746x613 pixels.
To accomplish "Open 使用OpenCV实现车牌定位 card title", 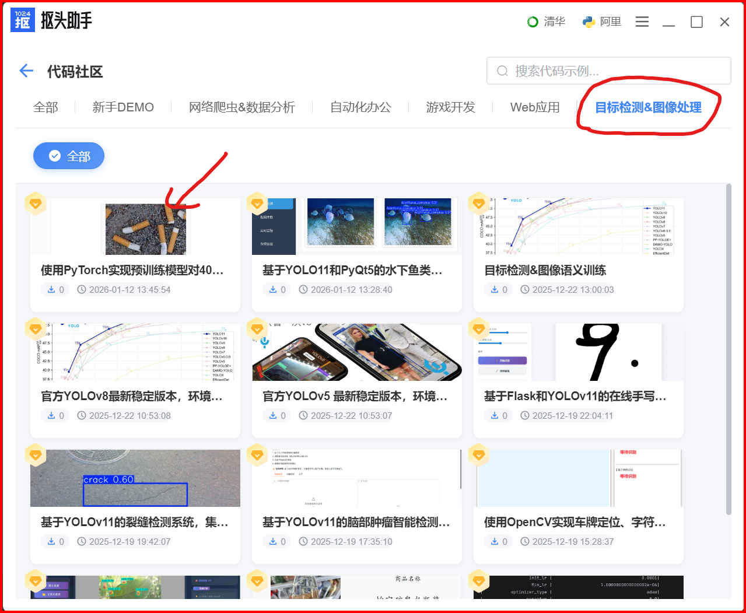I will click(x=575, y=522).
